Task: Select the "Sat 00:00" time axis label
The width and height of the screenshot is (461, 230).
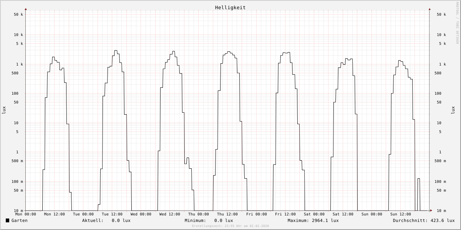Action: pyautogui.click(x=314, y=214)
